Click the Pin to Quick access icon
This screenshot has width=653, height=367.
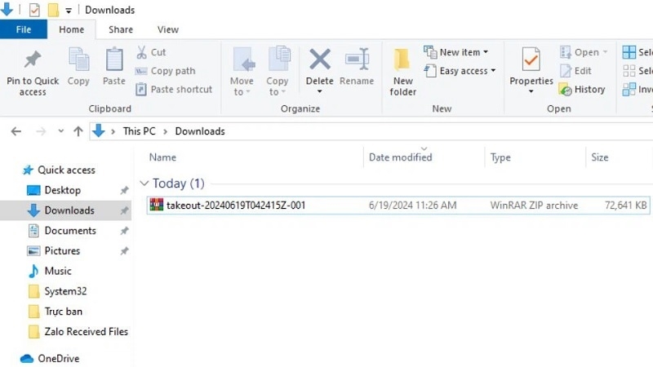pos(33,60)
